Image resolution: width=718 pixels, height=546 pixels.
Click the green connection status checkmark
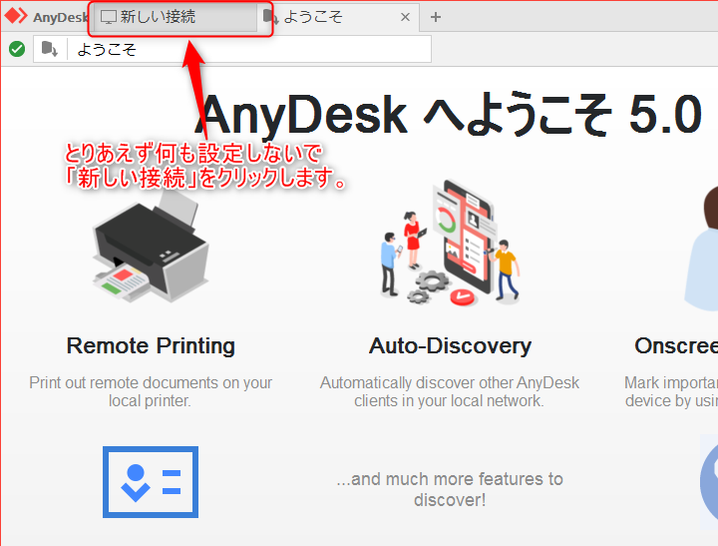(17, 49)
